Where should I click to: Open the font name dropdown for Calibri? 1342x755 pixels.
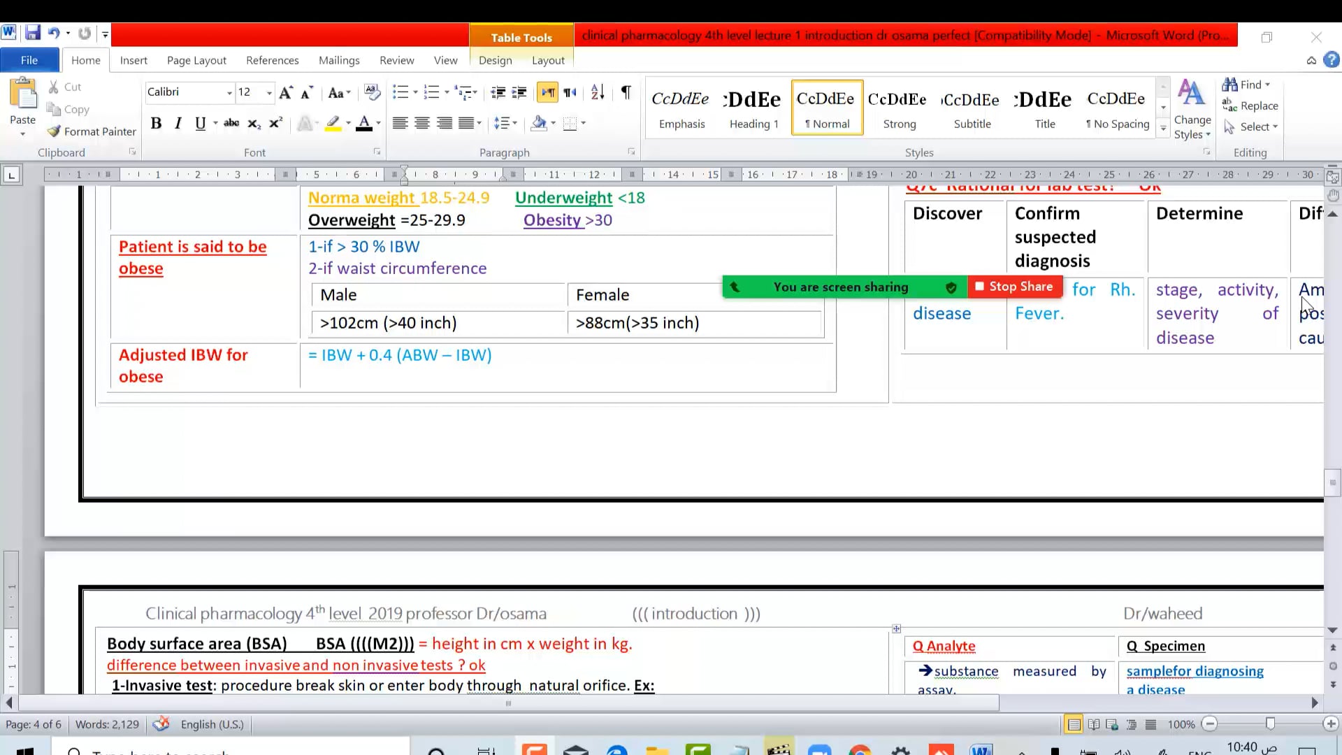tap(229, 92)
